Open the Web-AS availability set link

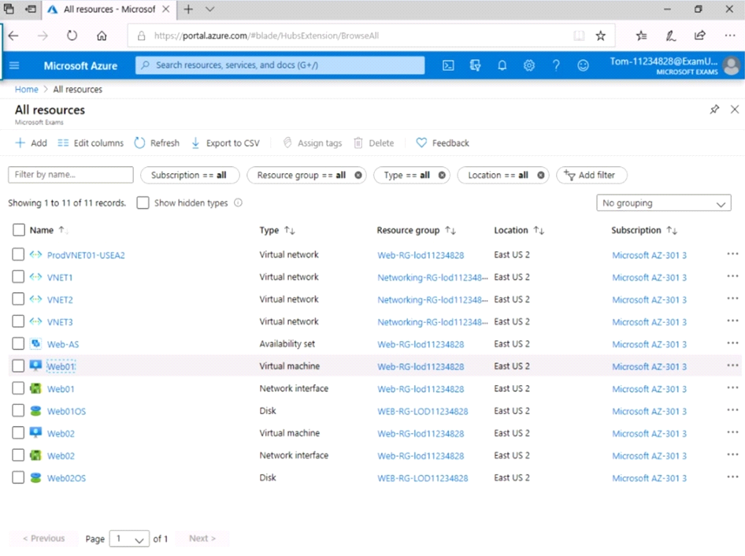click(63, 344)
